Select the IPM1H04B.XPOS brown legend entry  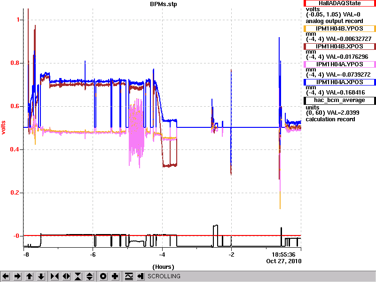[x=339, y=46]
